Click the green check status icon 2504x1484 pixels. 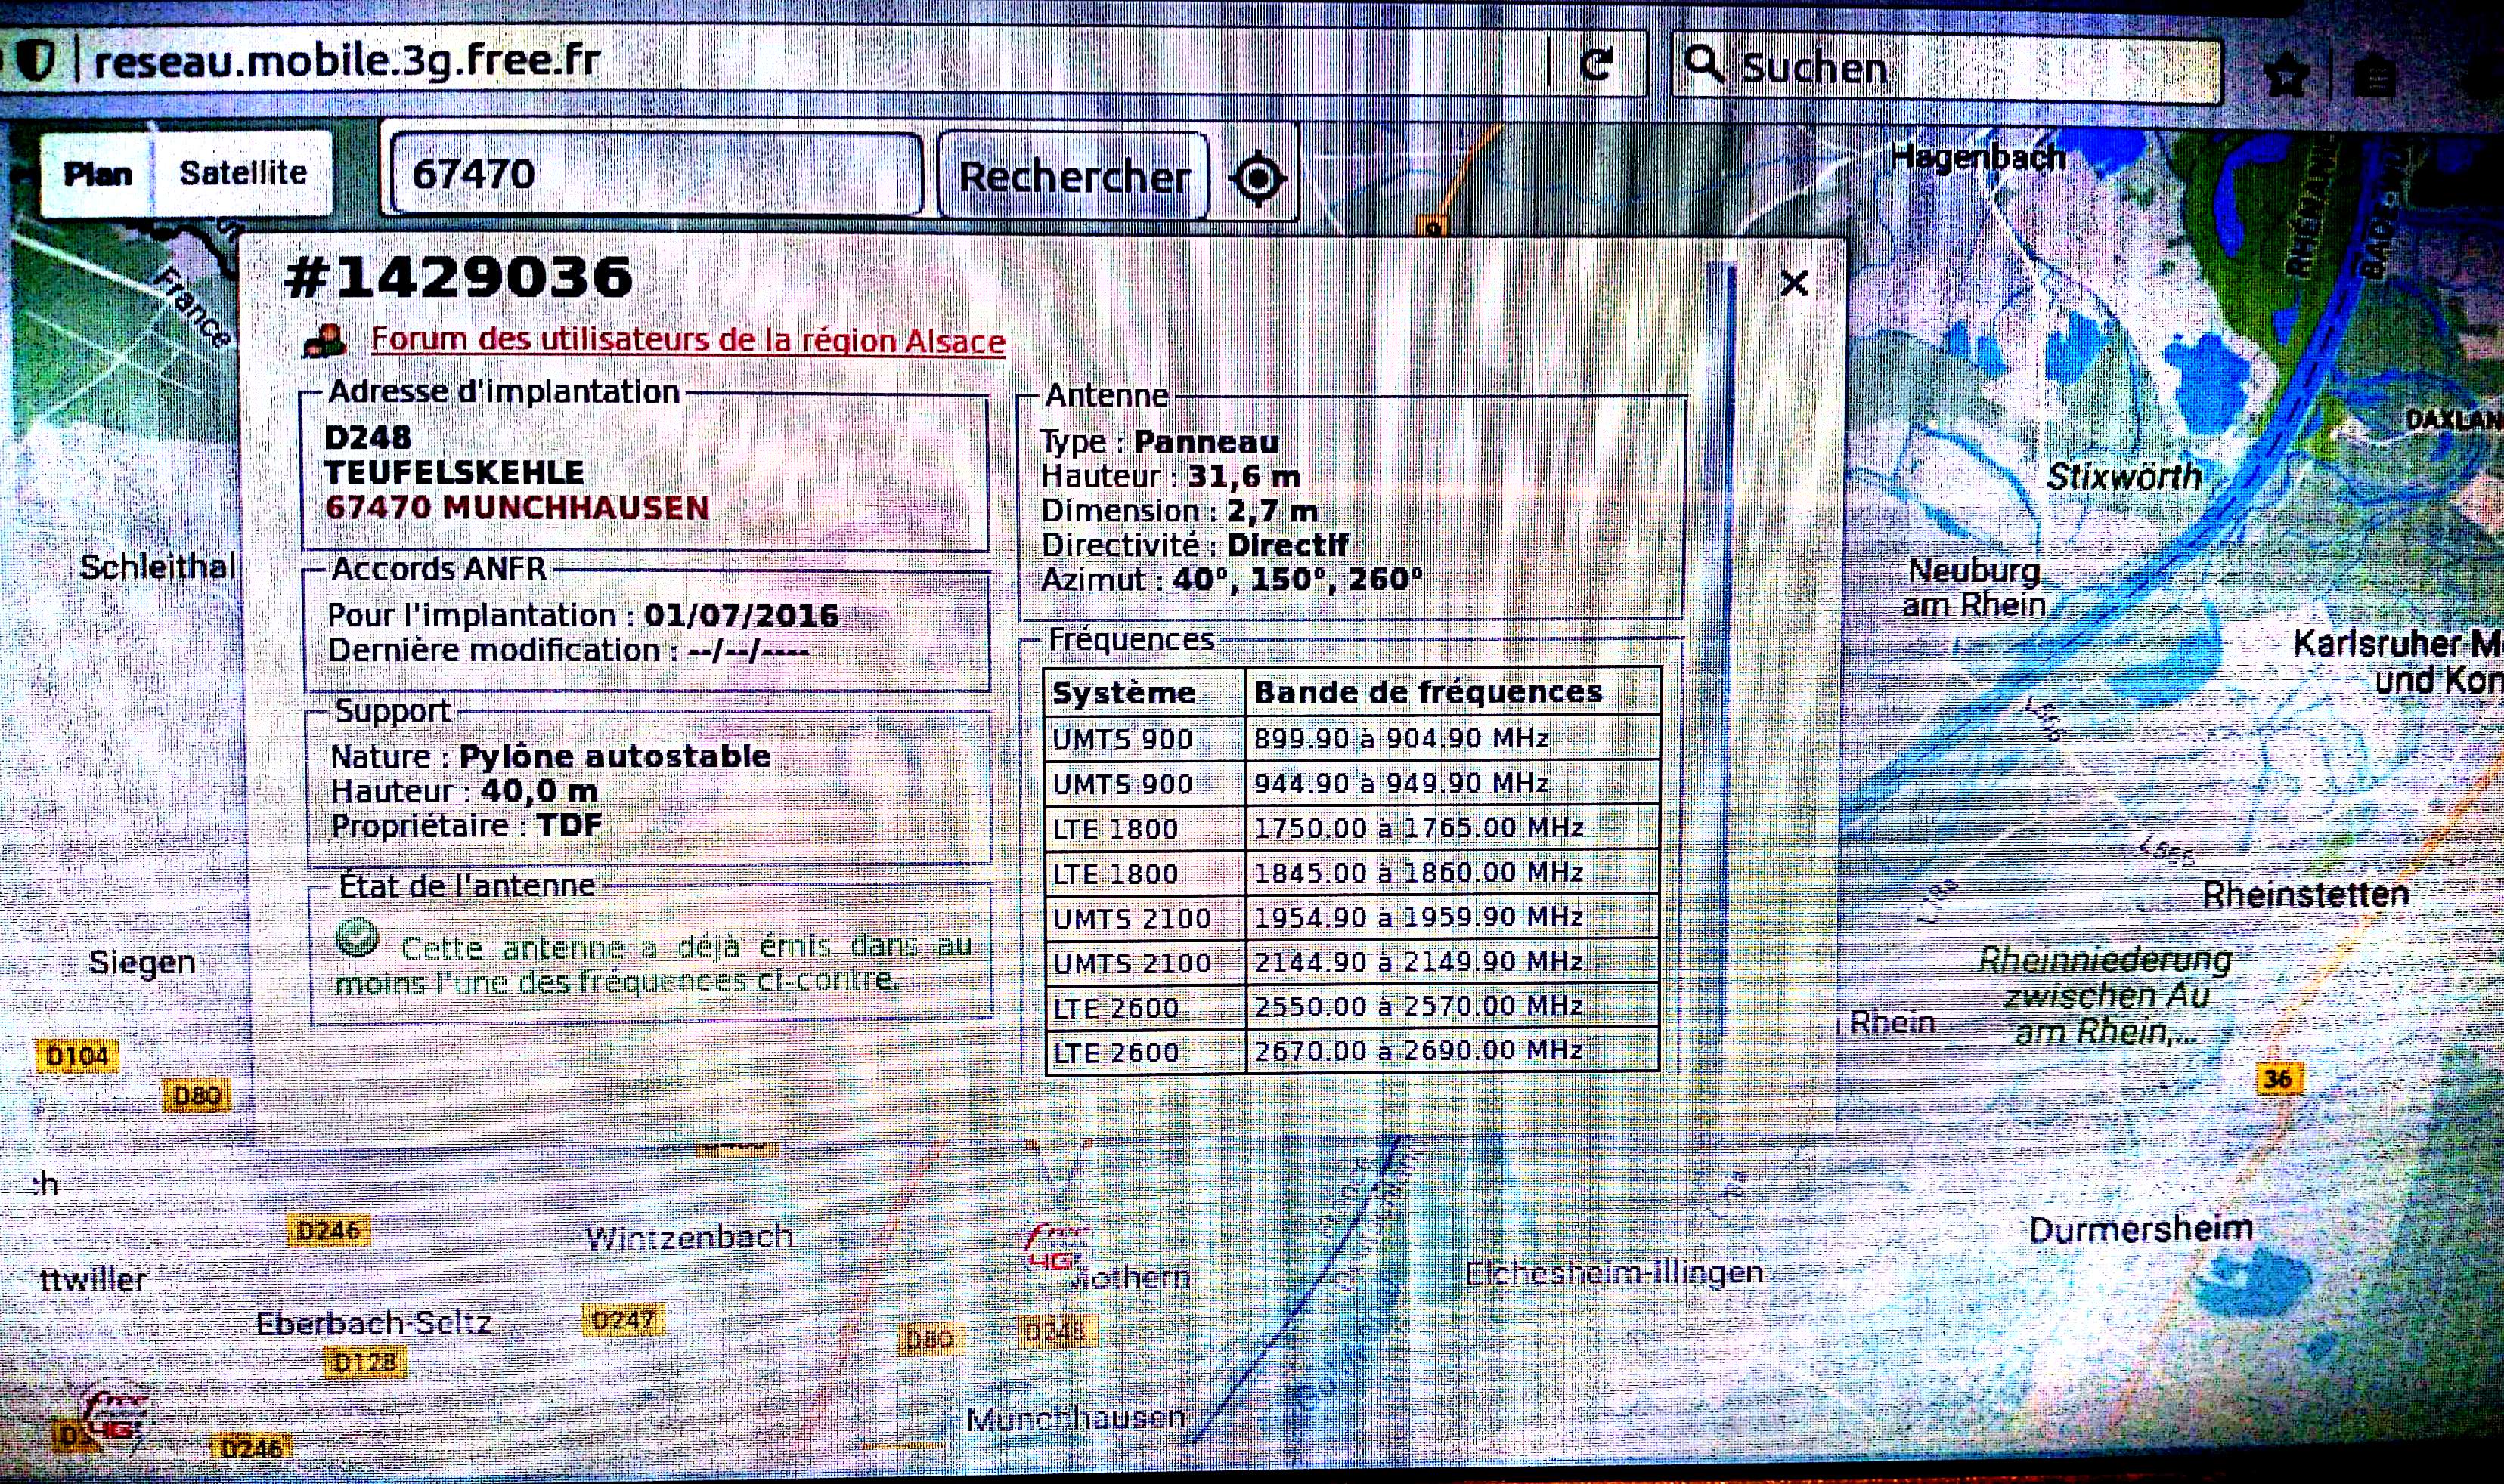point(357,938)
